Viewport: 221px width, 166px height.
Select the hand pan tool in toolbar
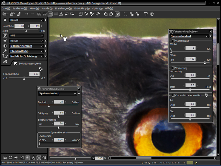(80, 14)
